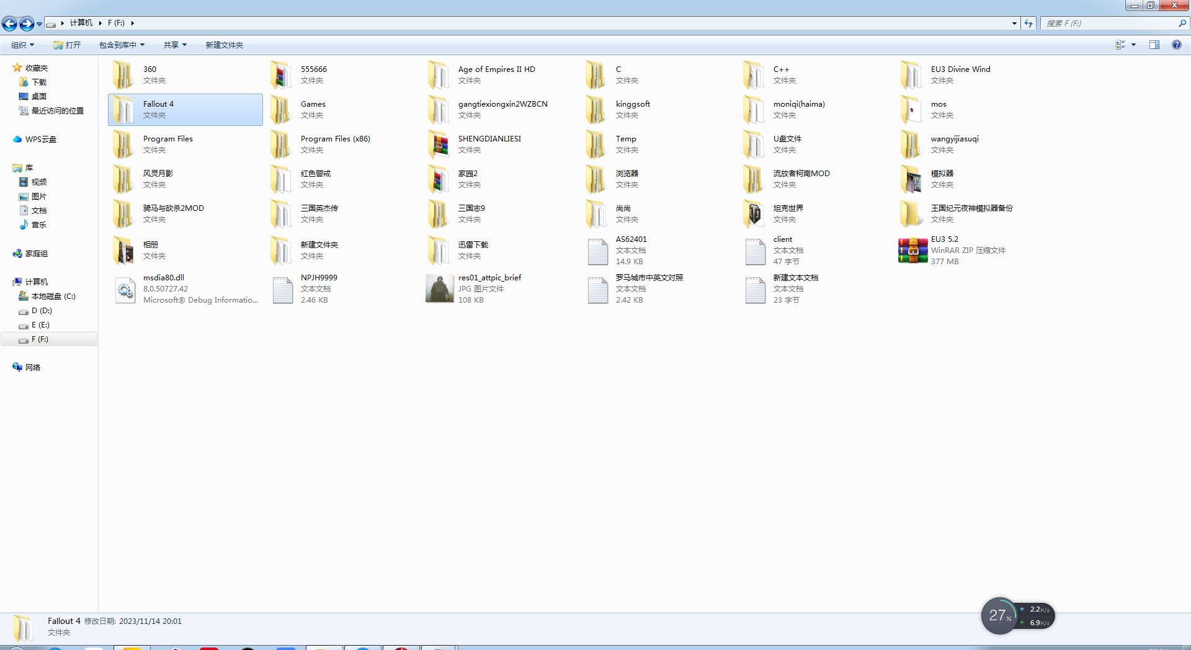The height and width of the screenshot is (650, 1191).
Task: Select the AS62401 text document icon
Action: 597,251
